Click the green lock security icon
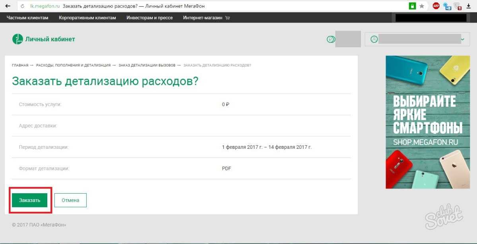The width and height of the screenshot is (477, 244). (x=413, y=6)
